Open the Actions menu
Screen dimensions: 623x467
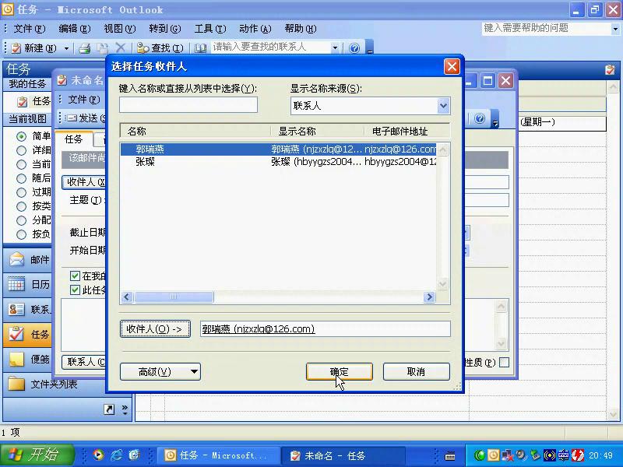click(x=255, y=29)
